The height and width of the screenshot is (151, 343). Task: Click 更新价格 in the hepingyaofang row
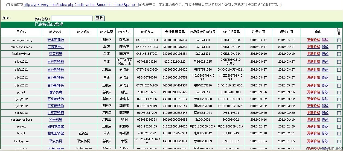point(313,120)
